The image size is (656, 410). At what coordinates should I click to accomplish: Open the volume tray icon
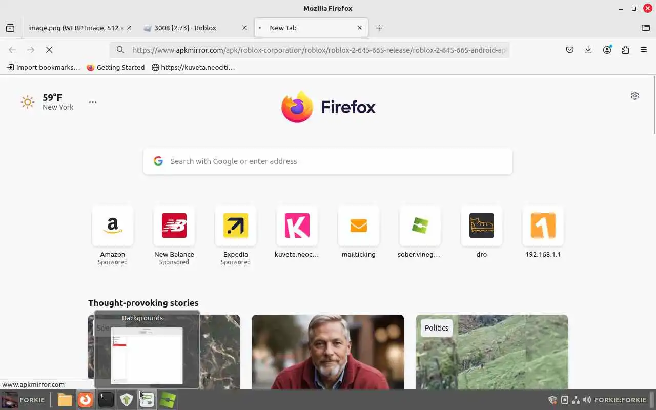[587, 400]
